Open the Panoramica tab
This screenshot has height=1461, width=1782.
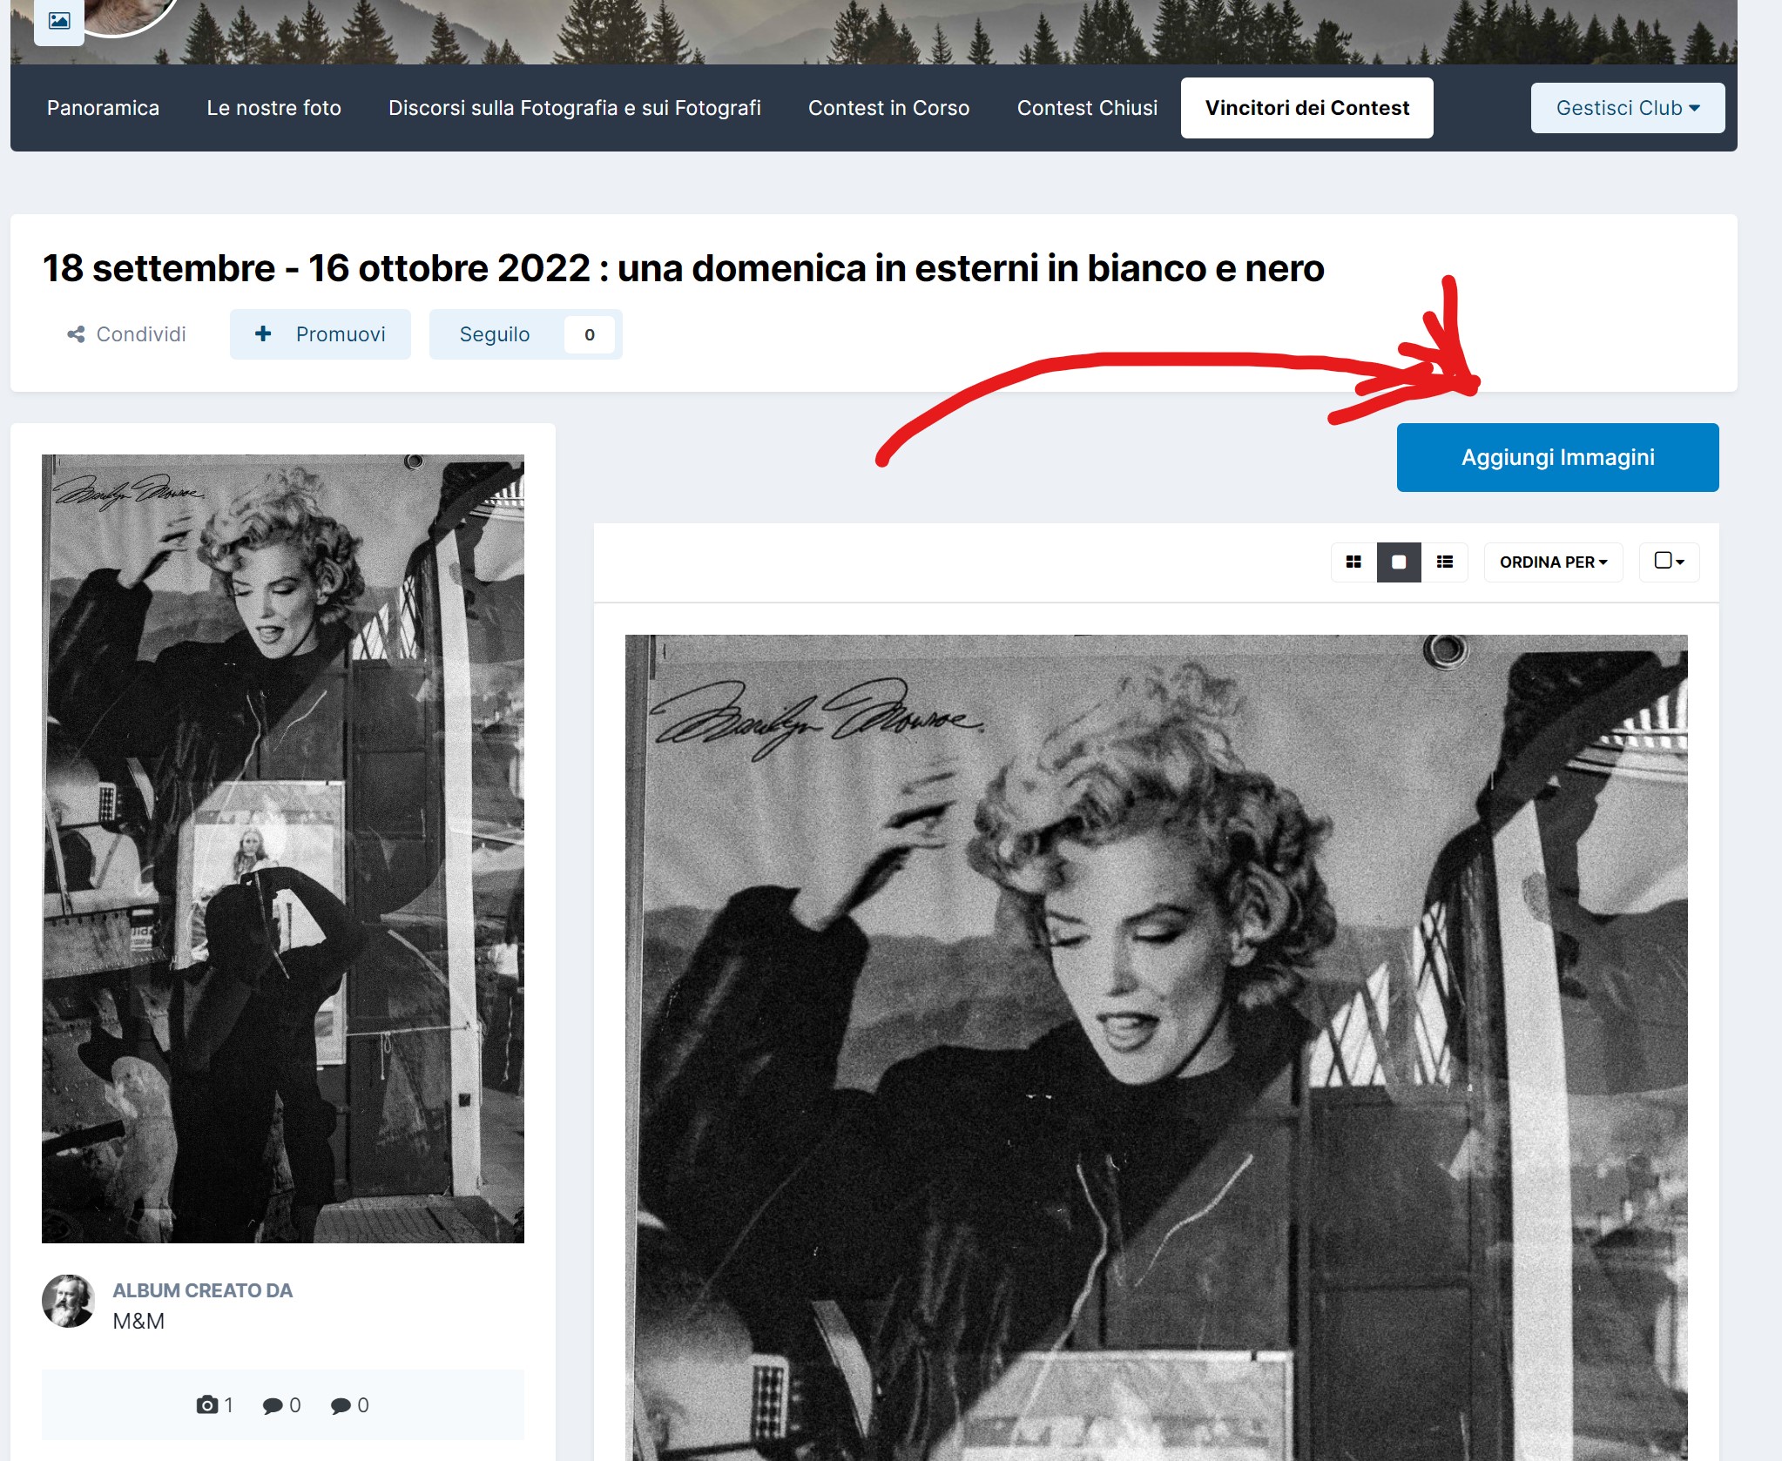[103, 108]
